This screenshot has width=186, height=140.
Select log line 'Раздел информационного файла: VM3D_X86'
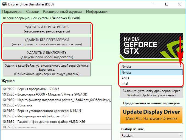click(56, 122)
